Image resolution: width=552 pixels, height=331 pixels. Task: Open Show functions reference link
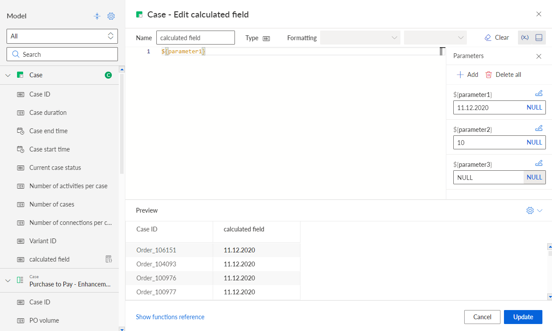click(x=170, y=317)
